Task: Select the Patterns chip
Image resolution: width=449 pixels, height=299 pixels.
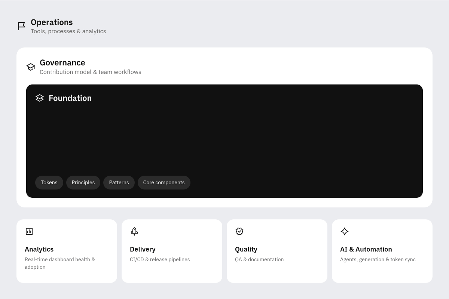Action: point(119,182)
